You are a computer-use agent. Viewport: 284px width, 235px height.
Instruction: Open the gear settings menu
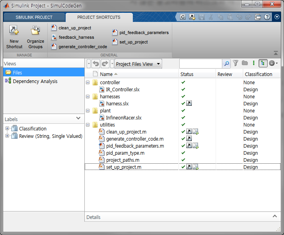(273, 63)
